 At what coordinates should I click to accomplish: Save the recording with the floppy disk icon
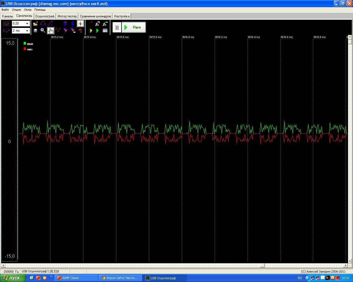click(x=35, y=31)
